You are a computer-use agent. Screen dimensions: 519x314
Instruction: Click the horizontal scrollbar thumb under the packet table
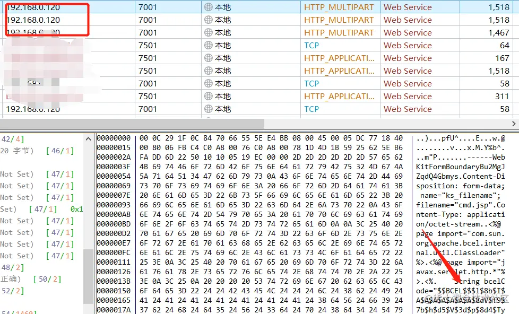pyautogui.click(x=132, y=124)
